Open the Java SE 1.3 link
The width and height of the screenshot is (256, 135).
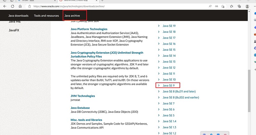pos(169,127)
